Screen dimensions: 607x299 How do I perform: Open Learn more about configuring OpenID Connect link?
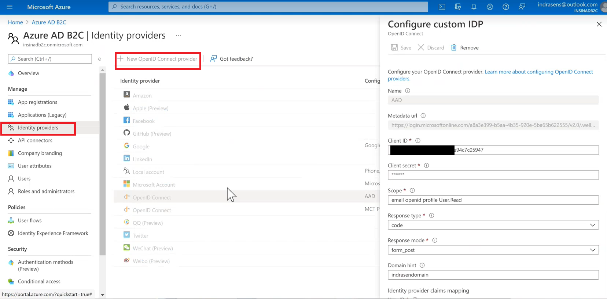[539, 72]
